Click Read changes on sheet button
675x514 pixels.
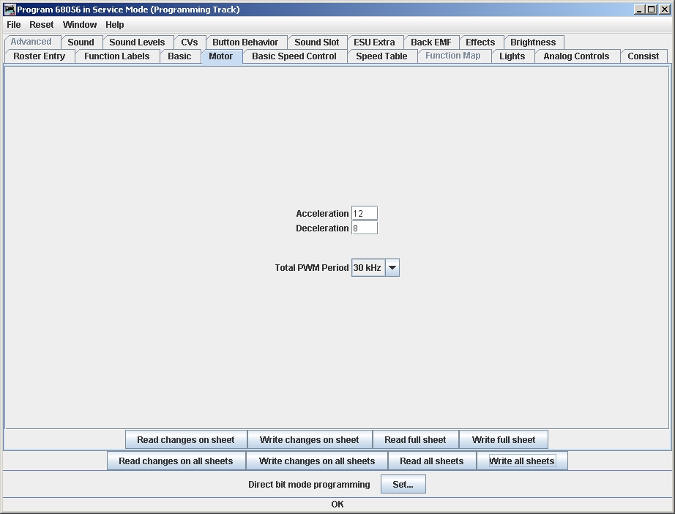[x=186, y=439]
